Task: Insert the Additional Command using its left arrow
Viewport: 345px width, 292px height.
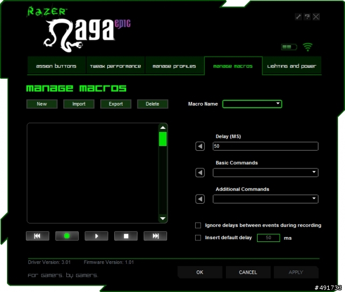Action: [x=200, y=199]
